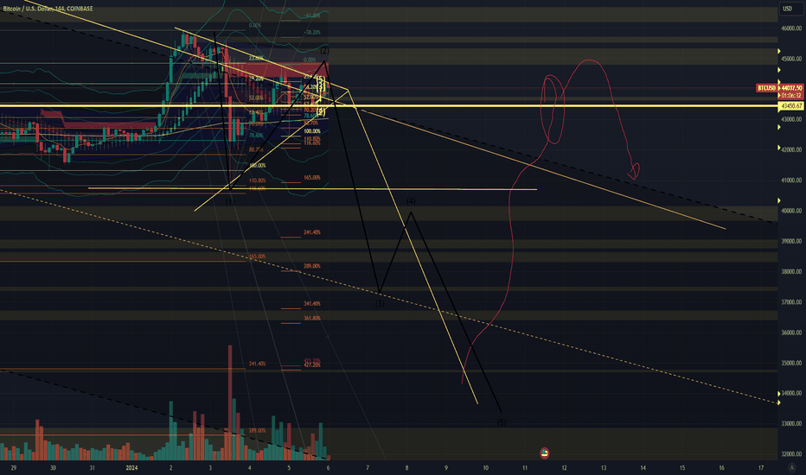Select the 43450.67 horizontal line label
This screenshot has width=806, height=475.
[791, 105]
